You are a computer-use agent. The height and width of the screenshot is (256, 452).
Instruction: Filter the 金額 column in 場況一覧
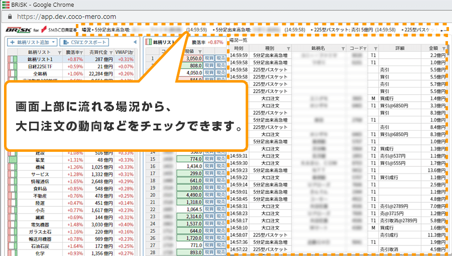click(x=444, y=49)
